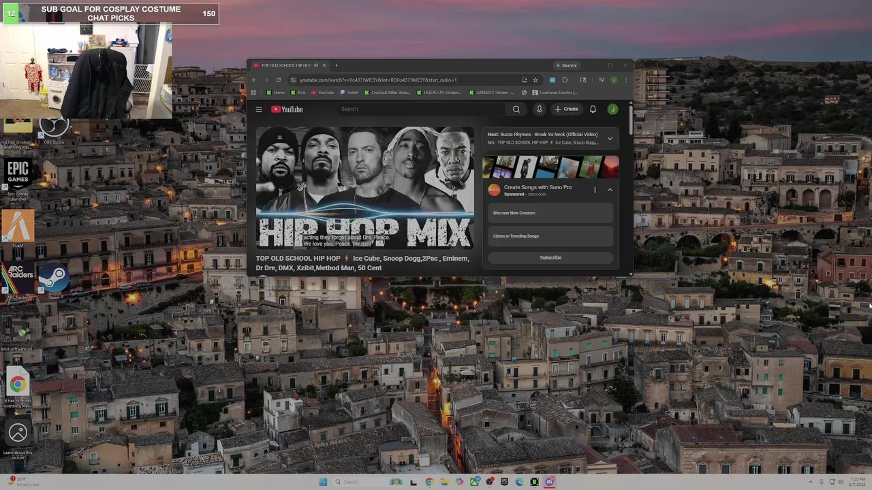
Task: Open Discord from the taskbar
Action: [x=549, y=482]
